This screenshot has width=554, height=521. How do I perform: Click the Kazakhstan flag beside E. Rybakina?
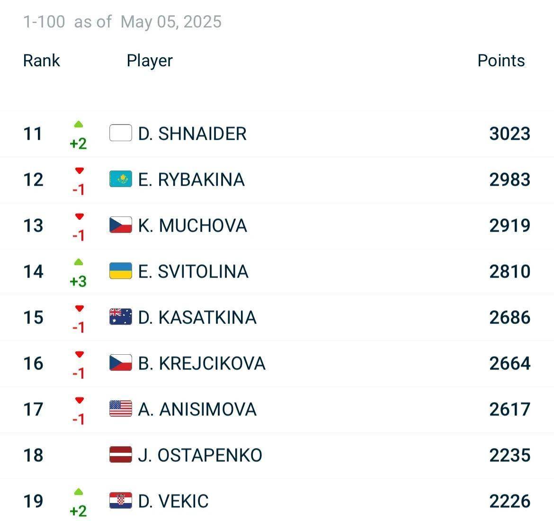point(120,179)
